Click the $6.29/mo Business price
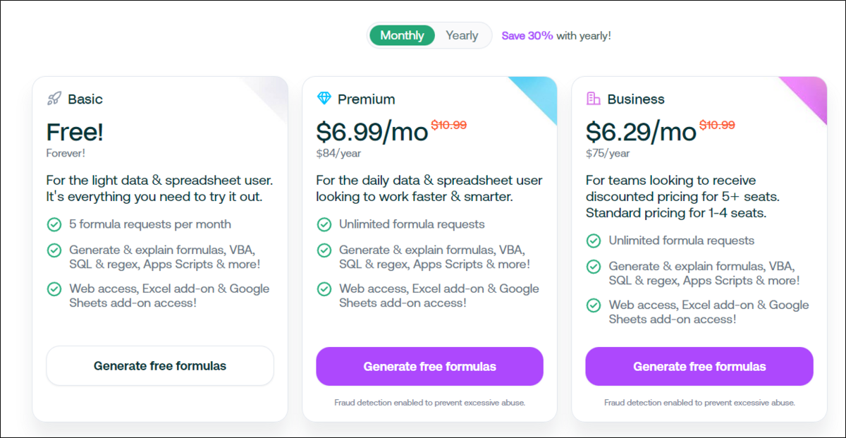This screenshot has height=438, width=846. (x=641, y=132)
